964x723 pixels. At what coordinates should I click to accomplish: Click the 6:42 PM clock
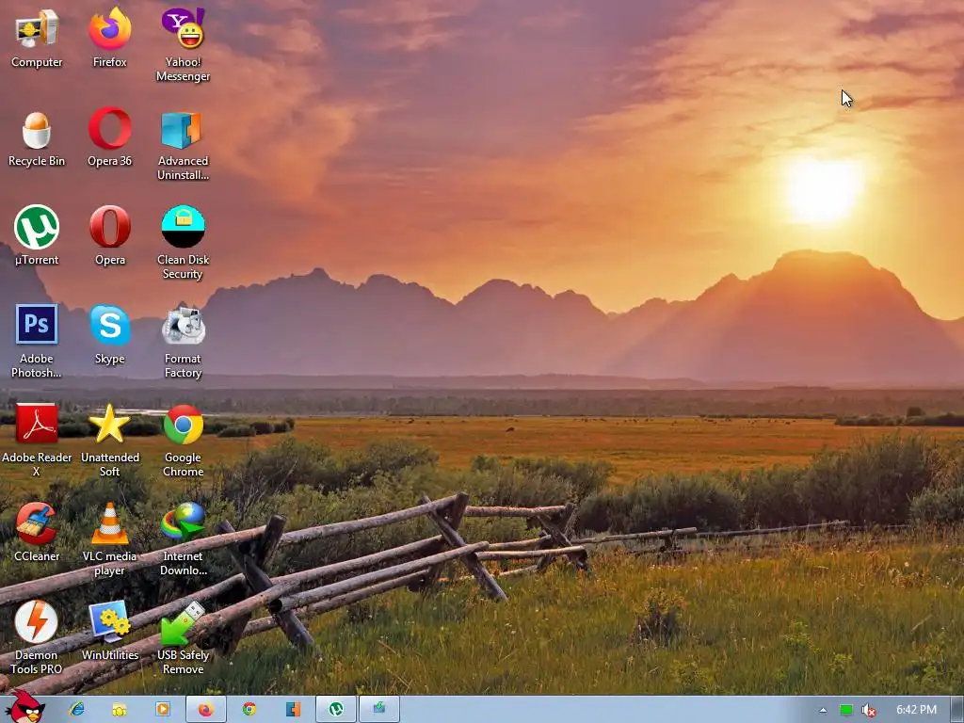click(x=916, y=710)
